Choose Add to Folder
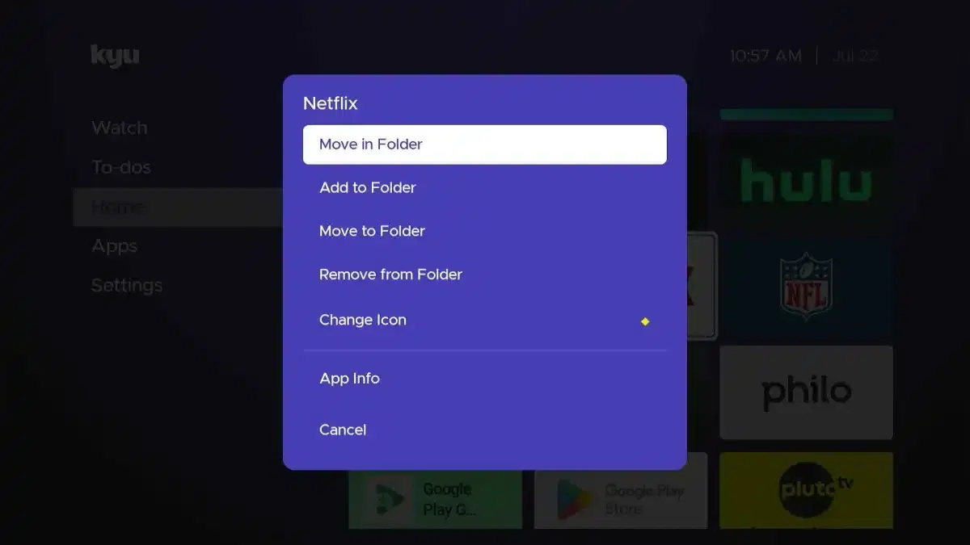Image resolution: width=970 pixels, height=545 pixels. coord(485,187)
